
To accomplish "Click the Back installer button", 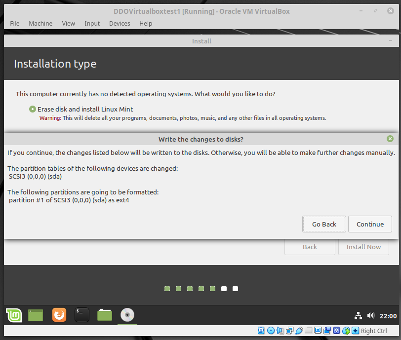I will pyautogui.click(x=310, y=247).
